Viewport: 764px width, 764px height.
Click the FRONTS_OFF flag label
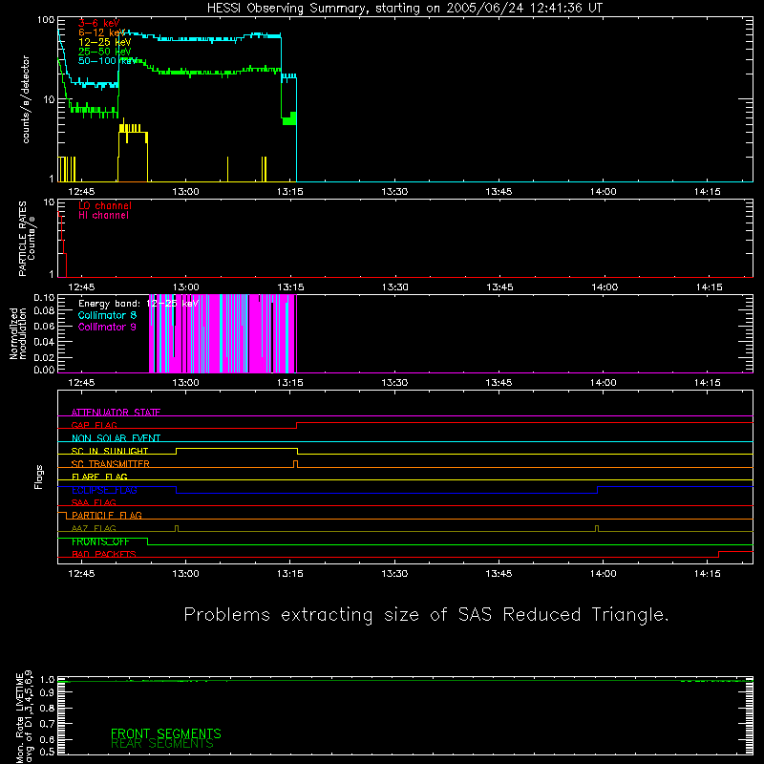[100, 541]
